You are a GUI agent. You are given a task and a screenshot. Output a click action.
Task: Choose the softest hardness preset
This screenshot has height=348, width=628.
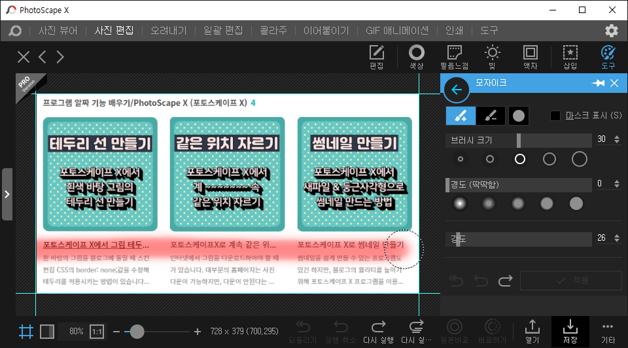coord(460,203)
